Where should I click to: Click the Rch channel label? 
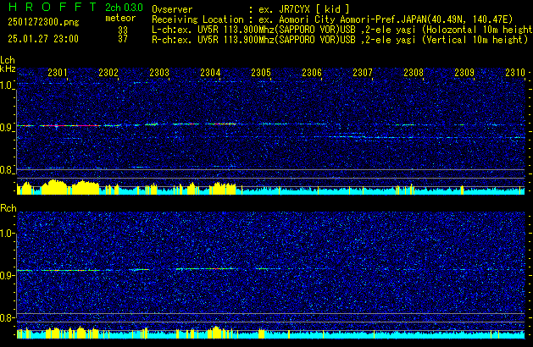click(8, 208)
